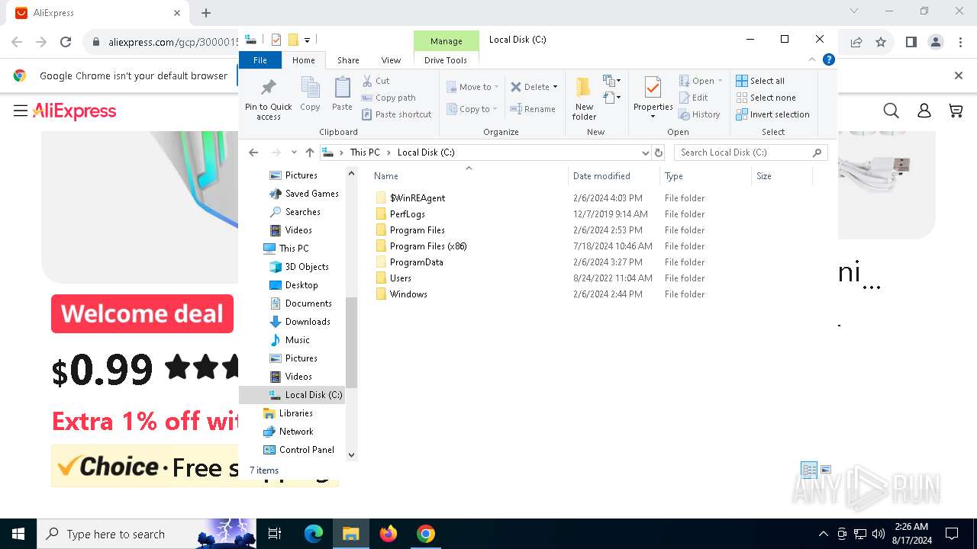
Task: Select Saved Games in navigation pane
Action: click(311, 194)
